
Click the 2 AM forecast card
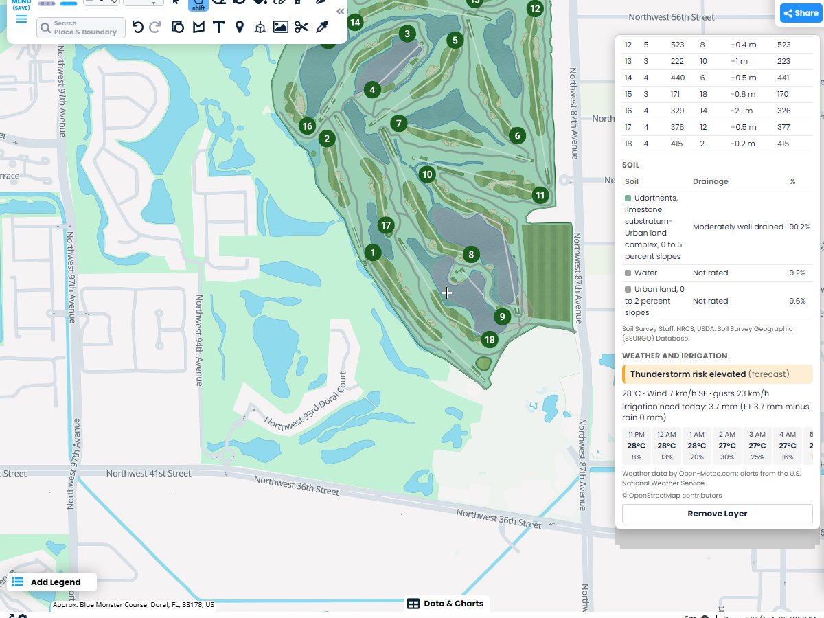click(727, 446)
